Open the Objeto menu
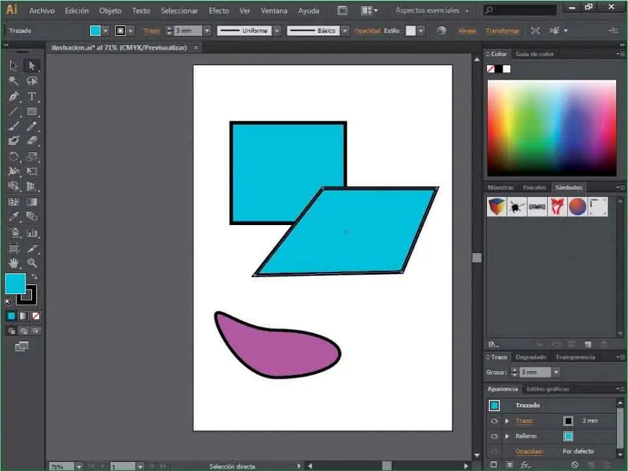 coord(110,11)
